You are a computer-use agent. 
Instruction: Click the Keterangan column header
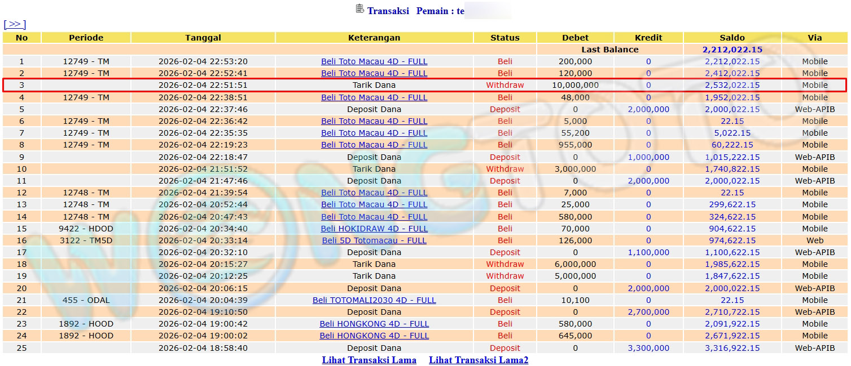(x=374, y=38)
